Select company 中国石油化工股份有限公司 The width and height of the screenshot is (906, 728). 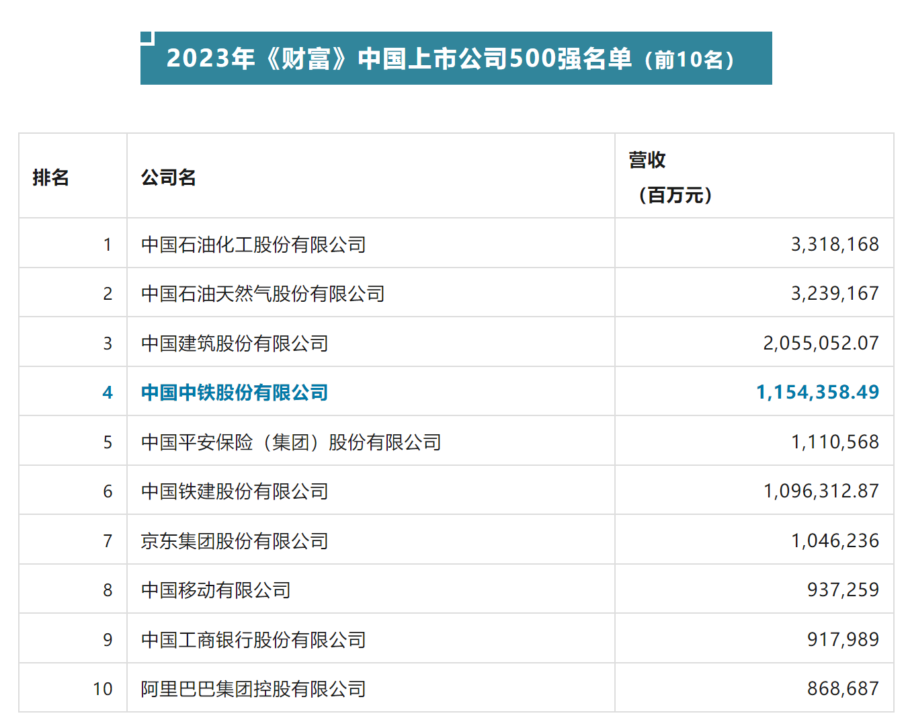pos(253,245)
